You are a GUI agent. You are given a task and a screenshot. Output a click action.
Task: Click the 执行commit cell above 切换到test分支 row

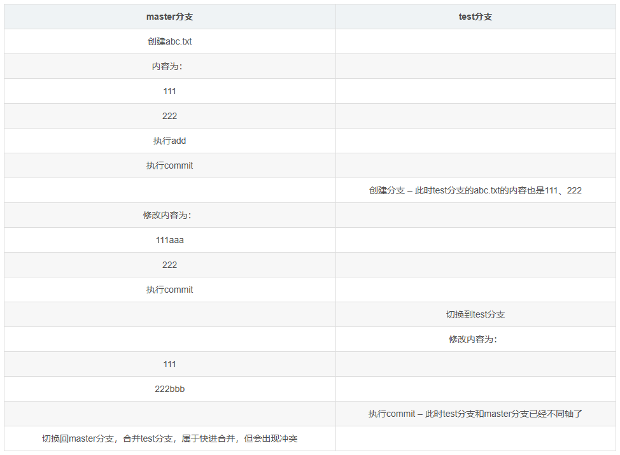(169, 290)
